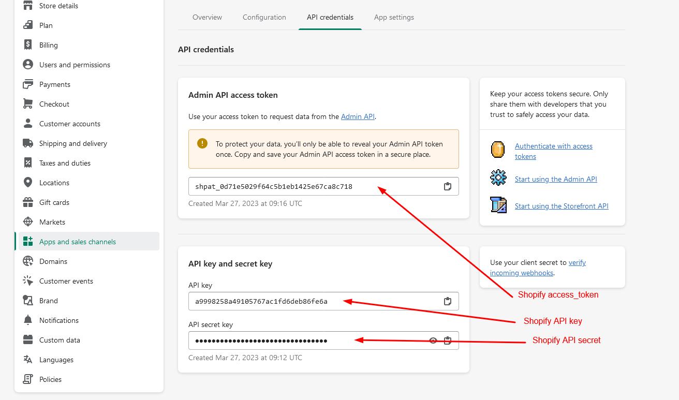The image size is (679, 400).
Task: Switch to the Overview tab
Action: (207, 17)
